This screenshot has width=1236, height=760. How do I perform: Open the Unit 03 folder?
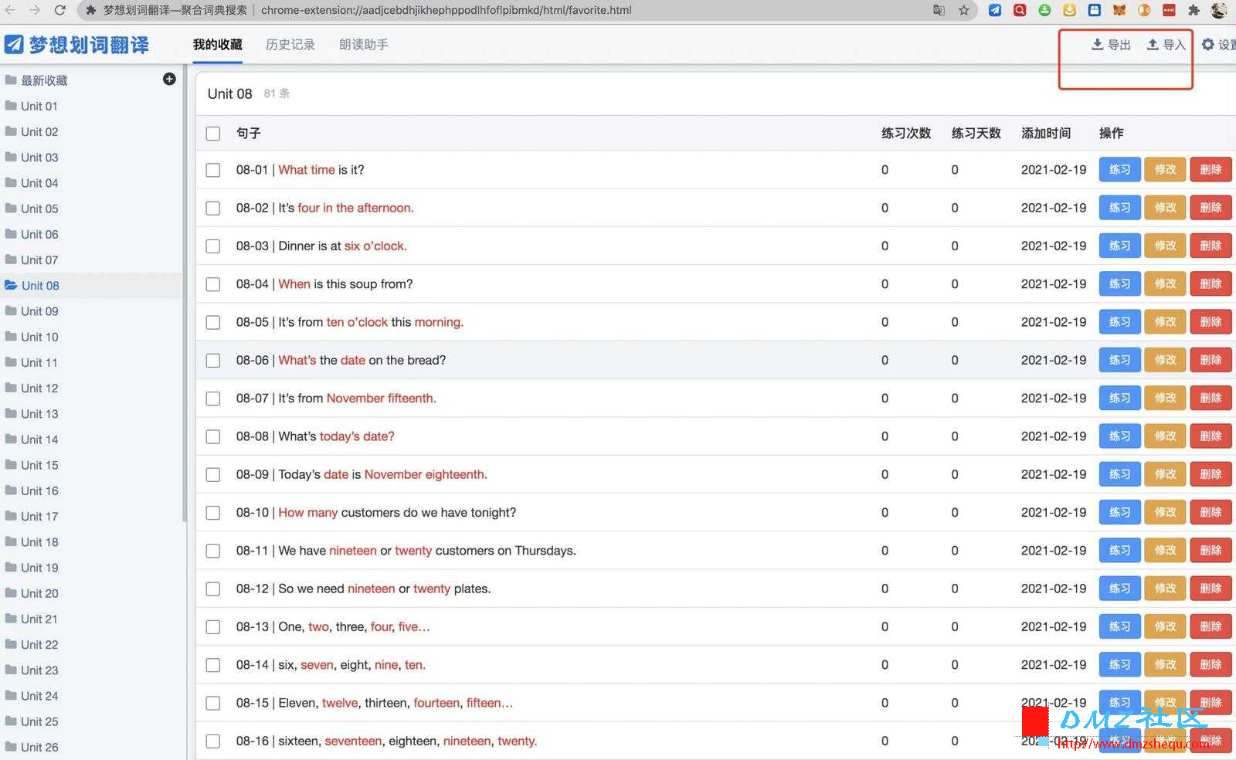click(91, 157)
